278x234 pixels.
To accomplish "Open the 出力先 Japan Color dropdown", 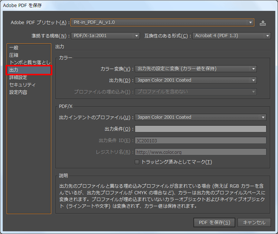I will coord(196,80).
